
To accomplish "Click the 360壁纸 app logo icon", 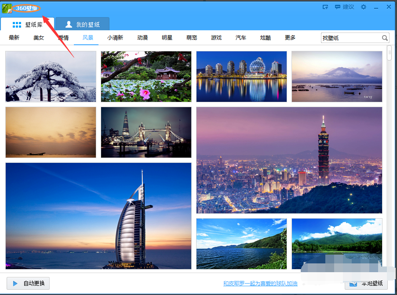I will click(7, 8).
